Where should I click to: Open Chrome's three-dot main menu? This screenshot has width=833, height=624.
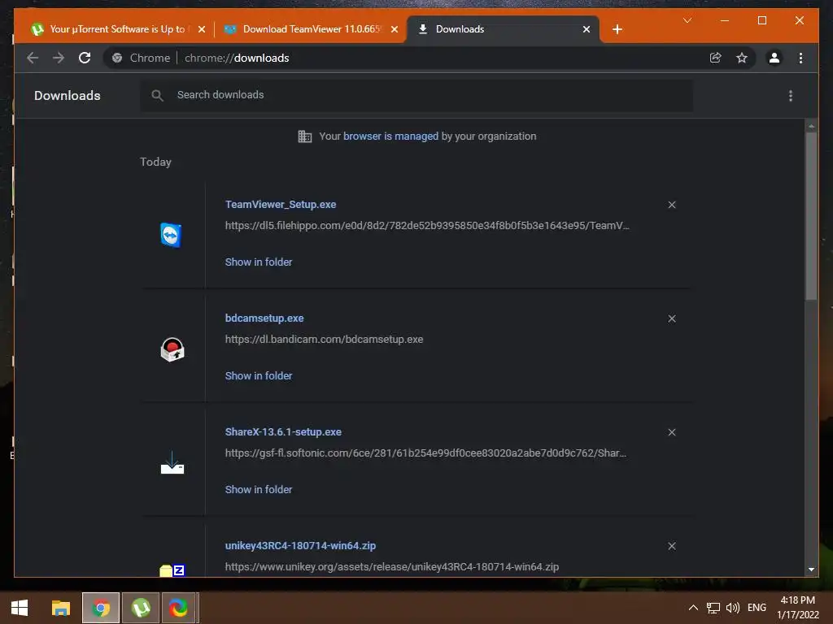tap(800, 58)
